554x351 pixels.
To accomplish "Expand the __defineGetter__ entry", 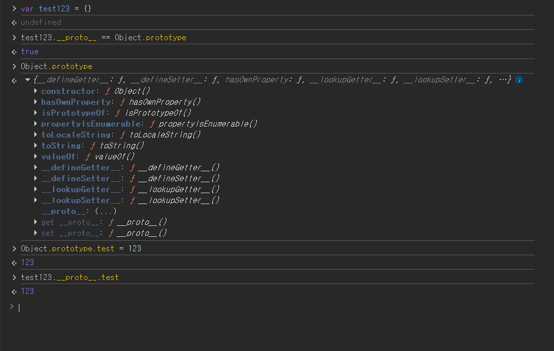I will pos(36,168).
